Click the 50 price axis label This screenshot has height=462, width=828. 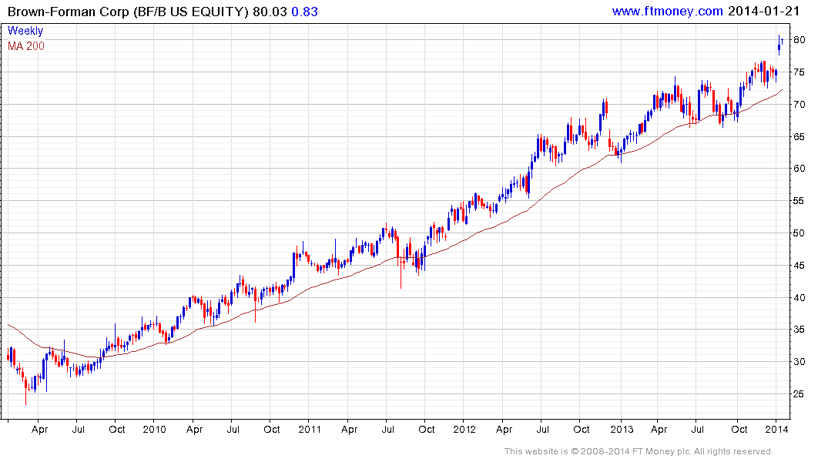[x=799, y=233]
